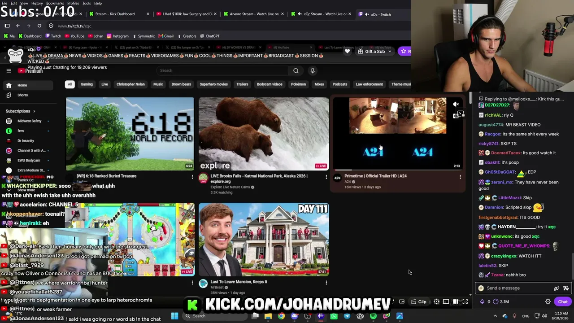Open more options for Brooks Falls live video
The height and width of the screenshot is (323, 574).
[326, 177]
